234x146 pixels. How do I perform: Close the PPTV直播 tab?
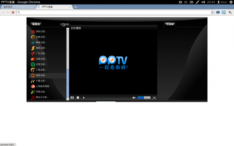(x=70, y=7)
